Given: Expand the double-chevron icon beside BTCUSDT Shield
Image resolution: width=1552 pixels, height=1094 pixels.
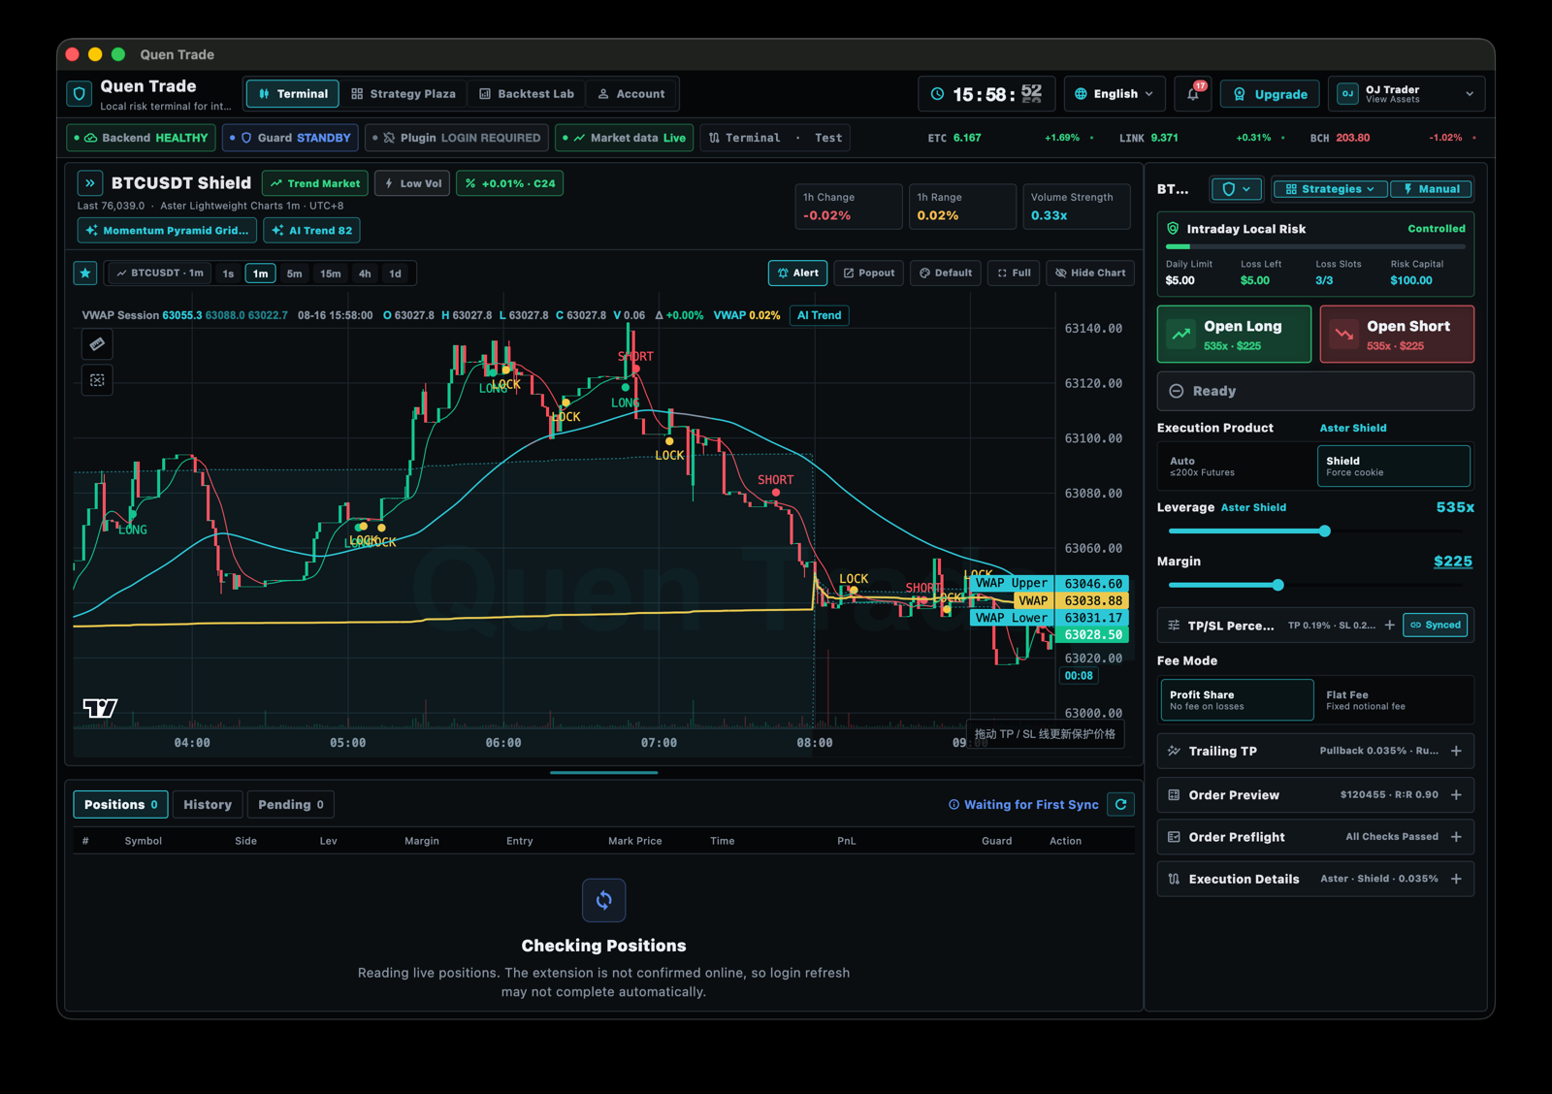Looking at the screenshot, I should pos(90,182).
